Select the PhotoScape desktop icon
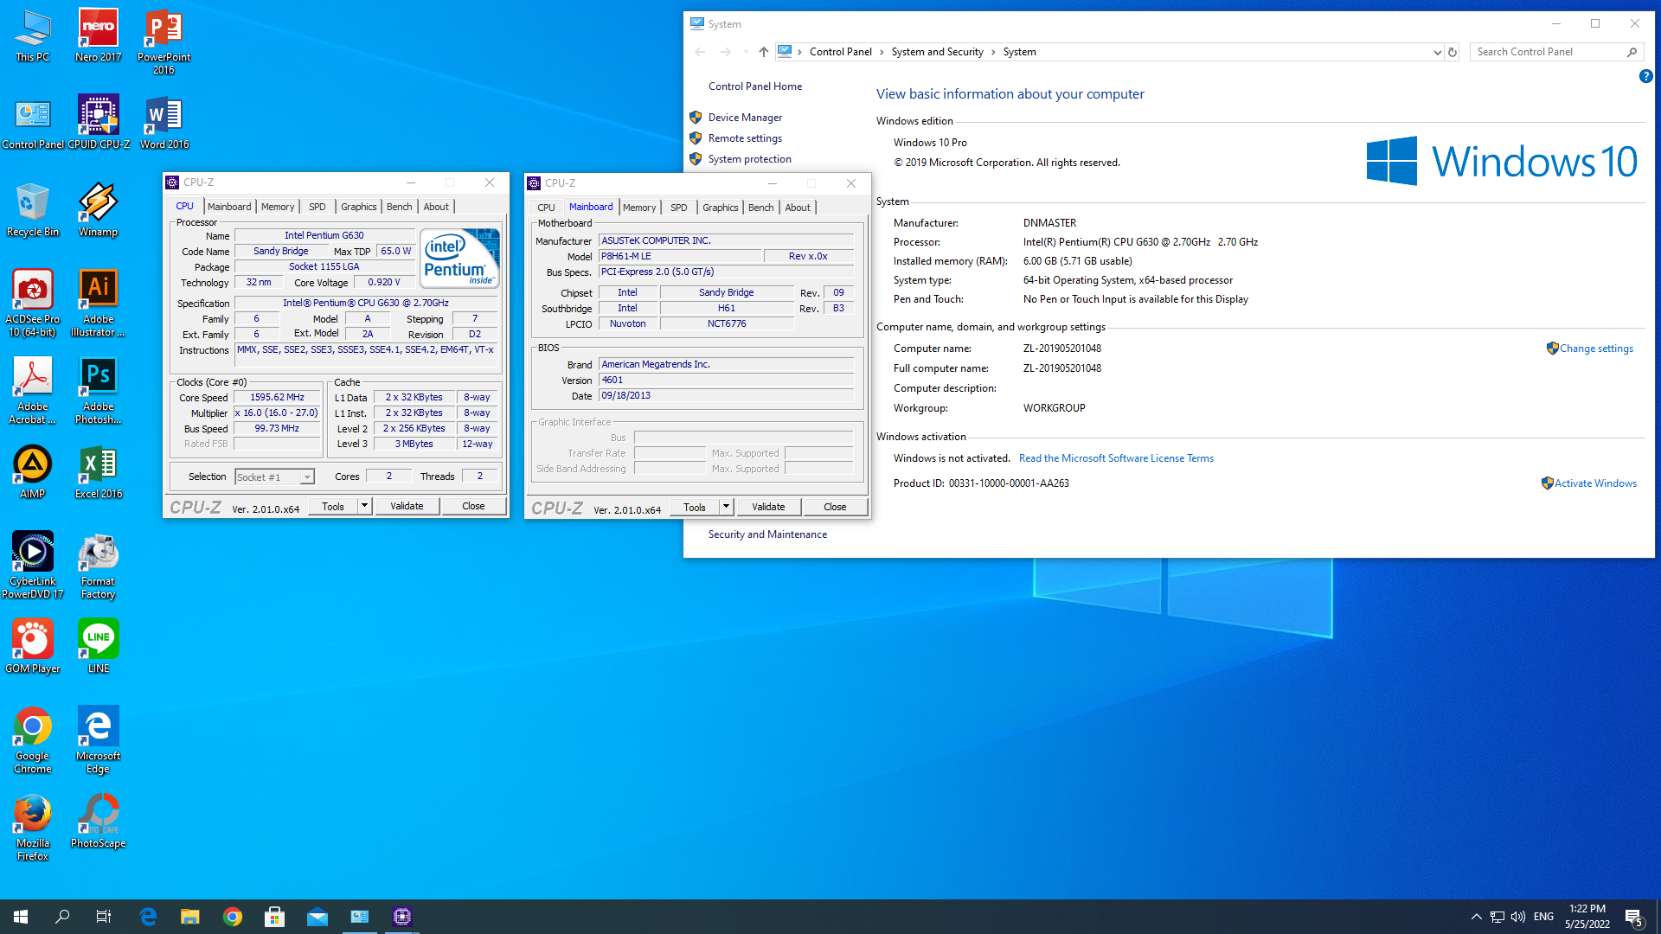 (98, 822)
